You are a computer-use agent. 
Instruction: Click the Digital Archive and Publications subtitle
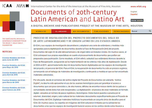coord(87,26)
